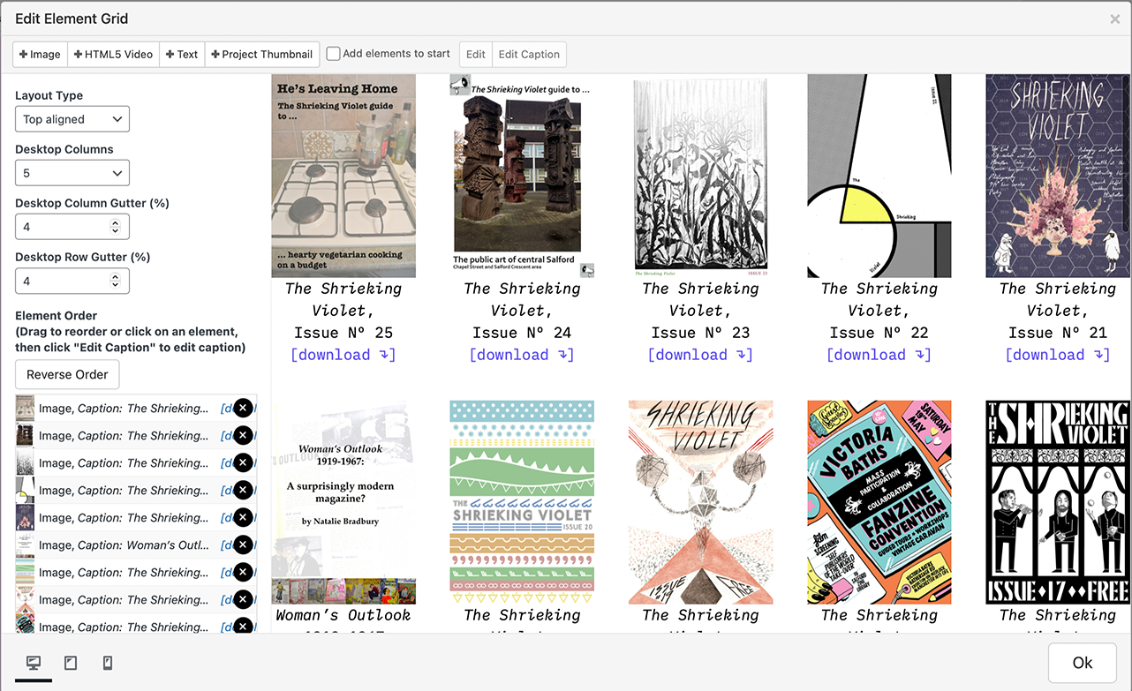
Task: Add an HTML5 Video element
Action: point(113,54)
